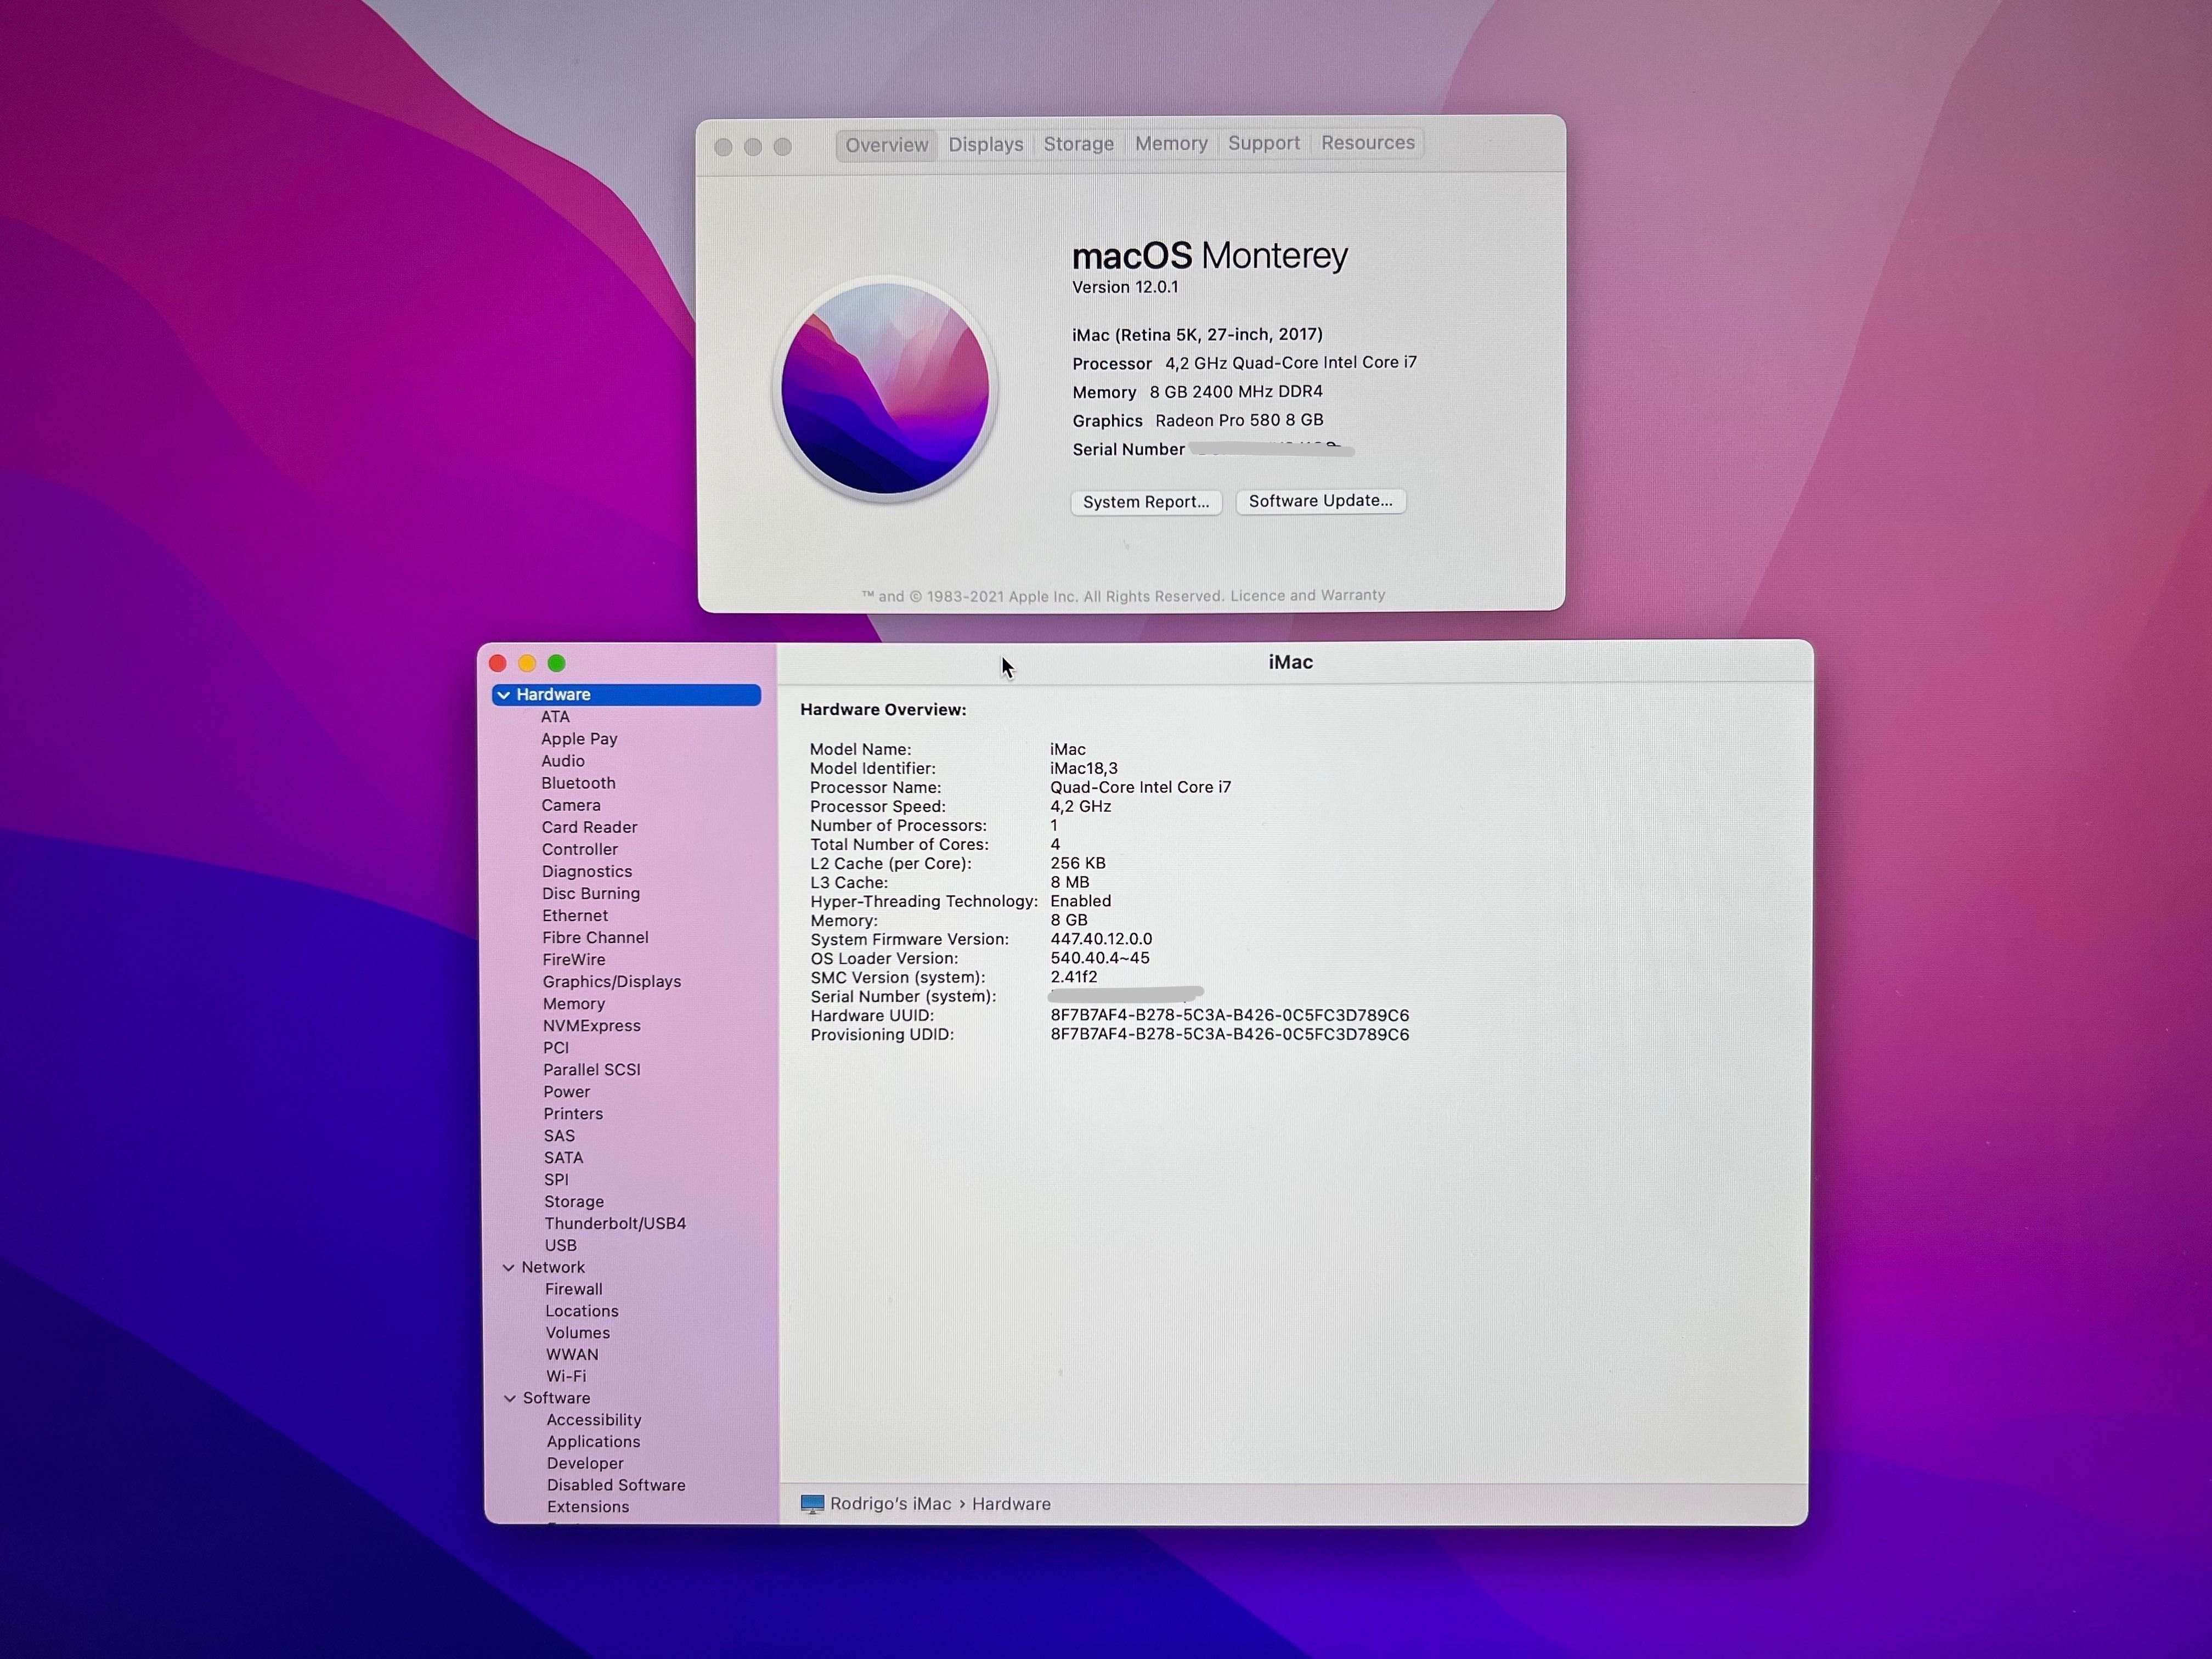Select Graphics/Displays in the sidebar
Image resolution: width=2212 pixels, height=1659 pixels.
[612, 982]
